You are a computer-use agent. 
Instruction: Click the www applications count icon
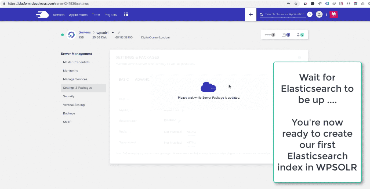[270, 35]
